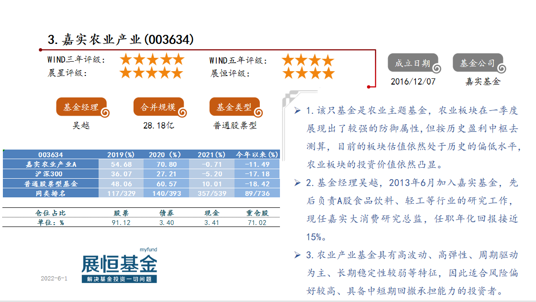
Task: Click the slide title 嘉实农业产业(003634)
Action: 121,39
